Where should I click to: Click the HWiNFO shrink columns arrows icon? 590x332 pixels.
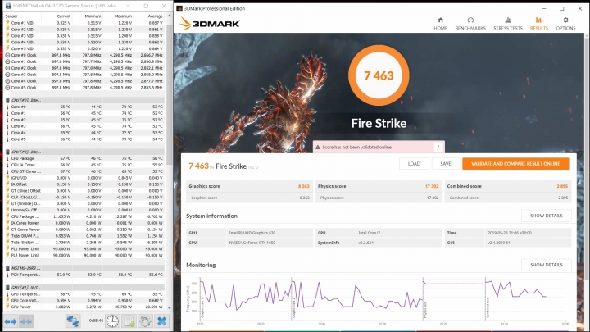coord(26,321)
